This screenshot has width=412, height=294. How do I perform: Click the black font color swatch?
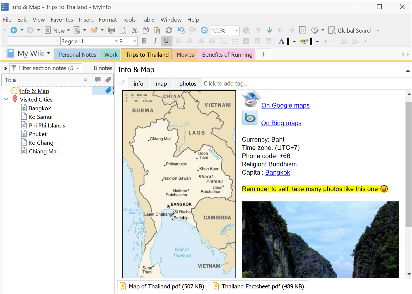click(x=288, y=41)
